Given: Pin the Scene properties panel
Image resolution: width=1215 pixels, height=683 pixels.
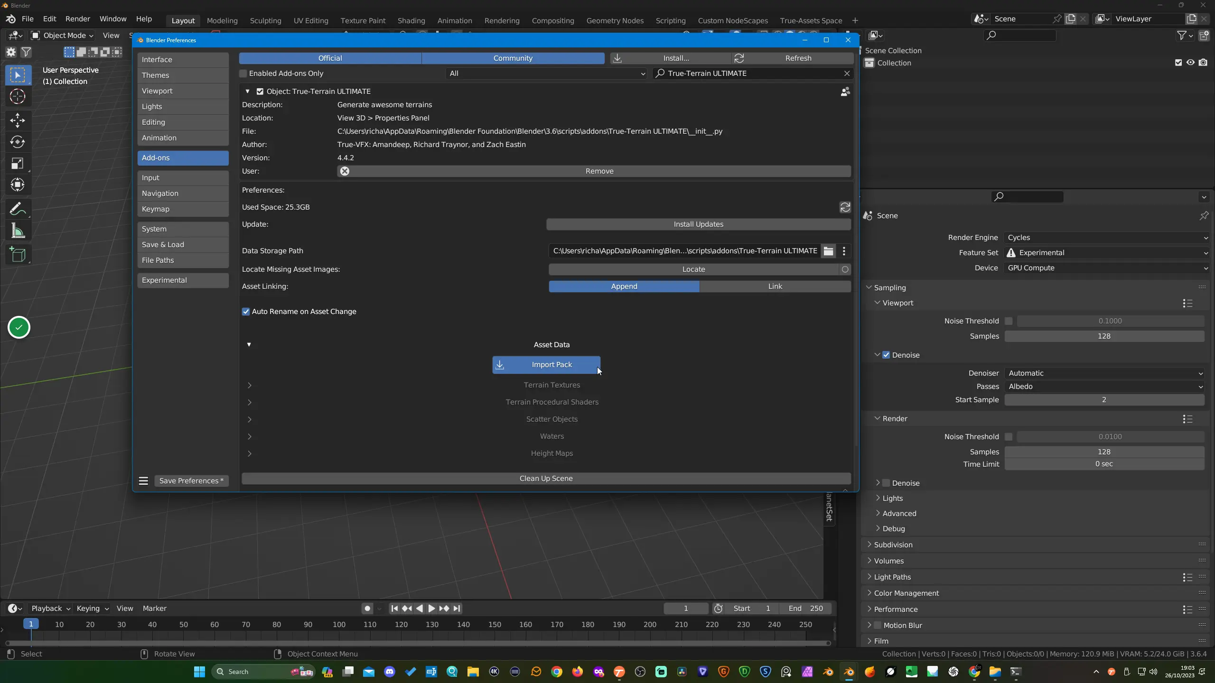Looking at the screenshot, I should [1204, 216].
